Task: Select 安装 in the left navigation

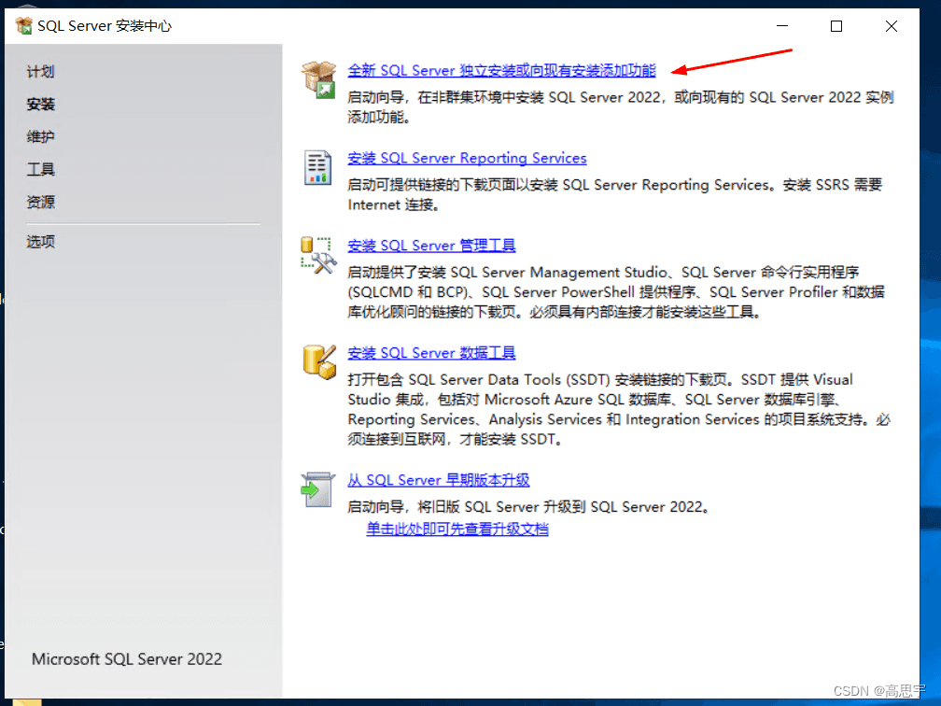Action: (41, 105)
